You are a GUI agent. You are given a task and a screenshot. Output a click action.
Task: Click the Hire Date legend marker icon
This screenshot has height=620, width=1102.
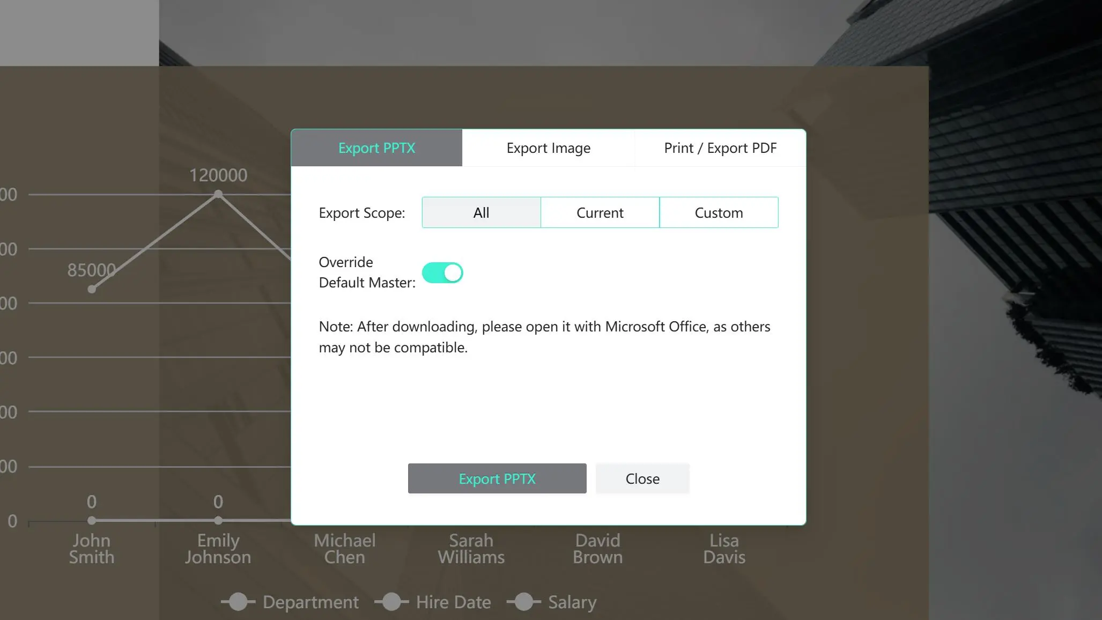[x=391, y=602]
